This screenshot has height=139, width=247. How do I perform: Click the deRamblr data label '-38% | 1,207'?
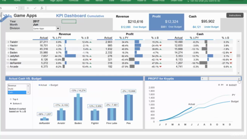coord(44,114)
